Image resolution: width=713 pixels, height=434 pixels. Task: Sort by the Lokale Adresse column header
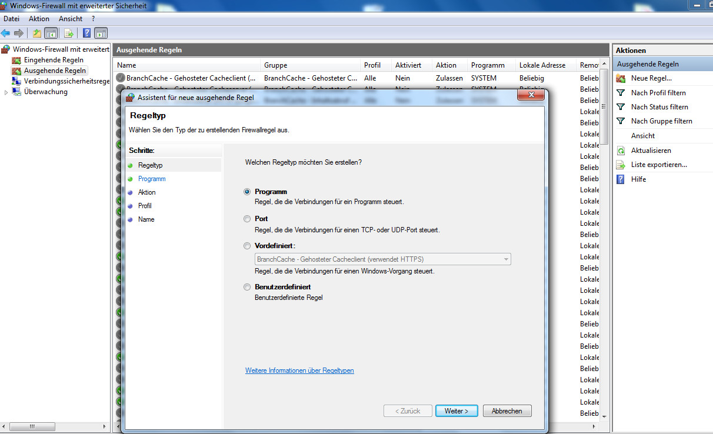coord(546,65)
